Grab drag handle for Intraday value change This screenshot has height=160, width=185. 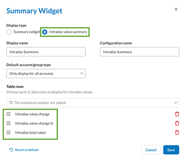pos(8,114)
